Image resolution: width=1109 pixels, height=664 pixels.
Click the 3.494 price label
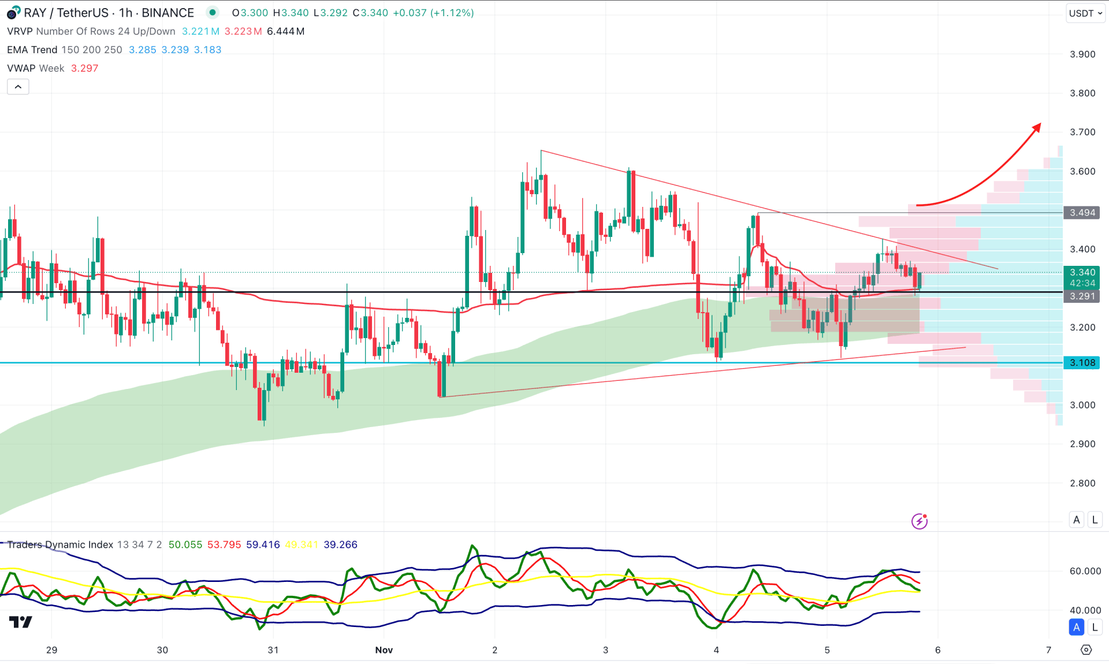click(1082, 213)
